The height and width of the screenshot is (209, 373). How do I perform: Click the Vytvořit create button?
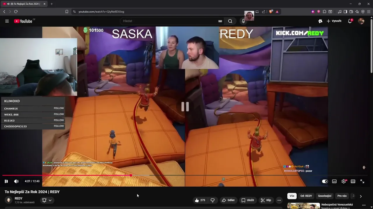click(x=334, y=21)
